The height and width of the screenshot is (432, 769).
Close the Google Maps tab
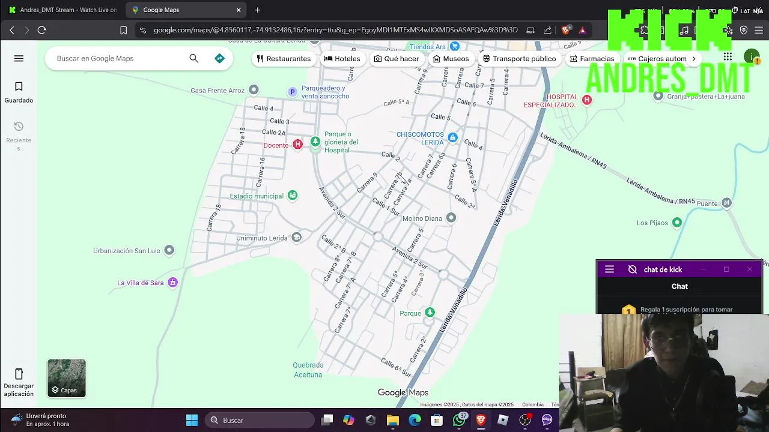coord(239,10)
